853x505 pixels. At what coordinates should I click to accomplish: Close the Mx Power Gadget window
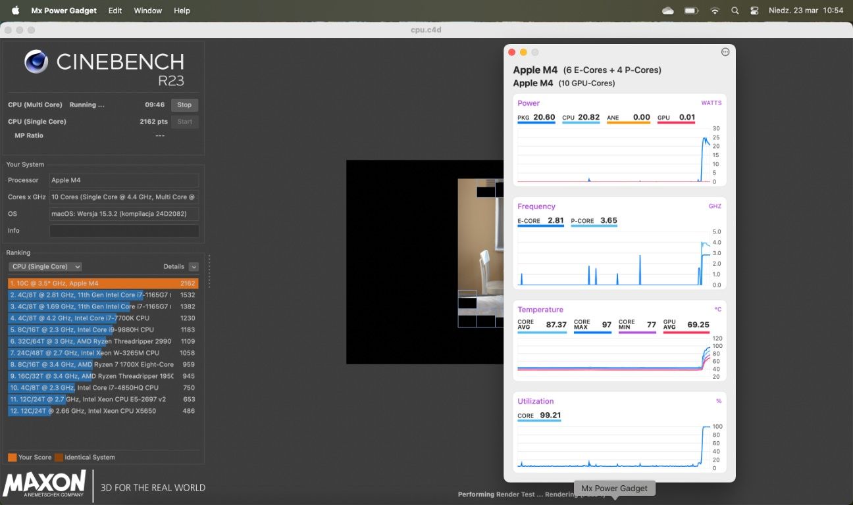click(512, 52)
